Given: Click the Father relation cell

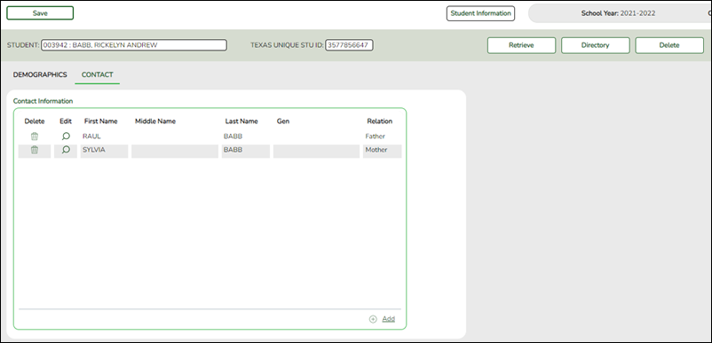Looking at the screenshot, I should [375, 136].
